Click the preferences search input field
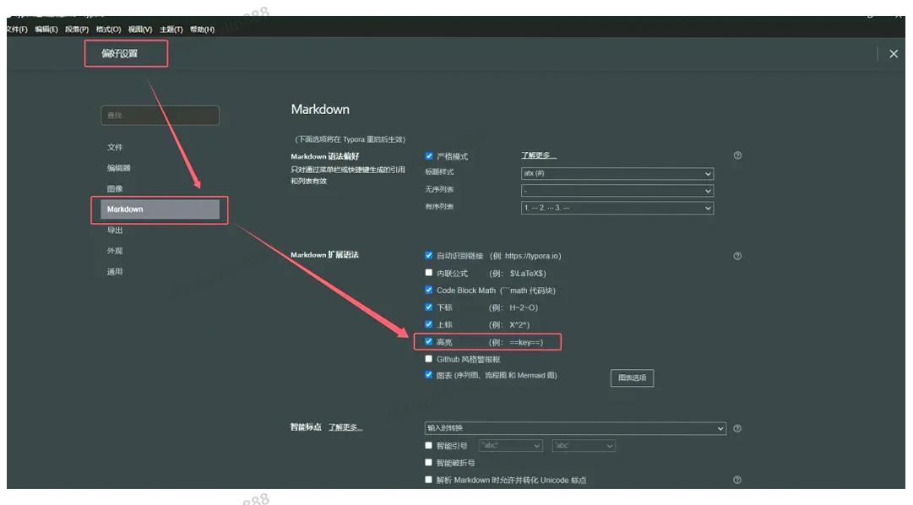Image resolution: width=913 pixels, height=505 pixels. pos(160,116)
